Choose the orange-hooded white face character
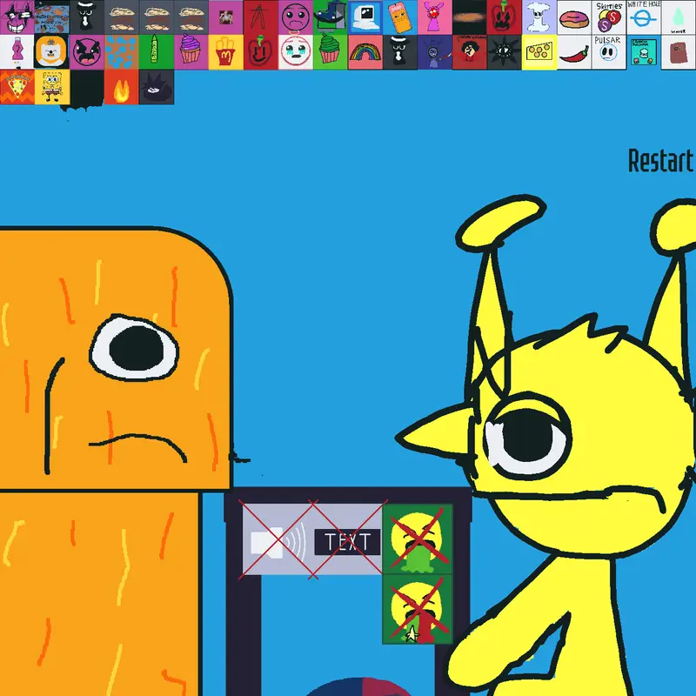Viewport: 696px width, 696px height. point(52,52)
